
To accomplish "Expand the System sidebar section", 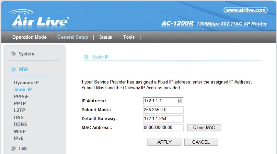I will pos(26,54).
